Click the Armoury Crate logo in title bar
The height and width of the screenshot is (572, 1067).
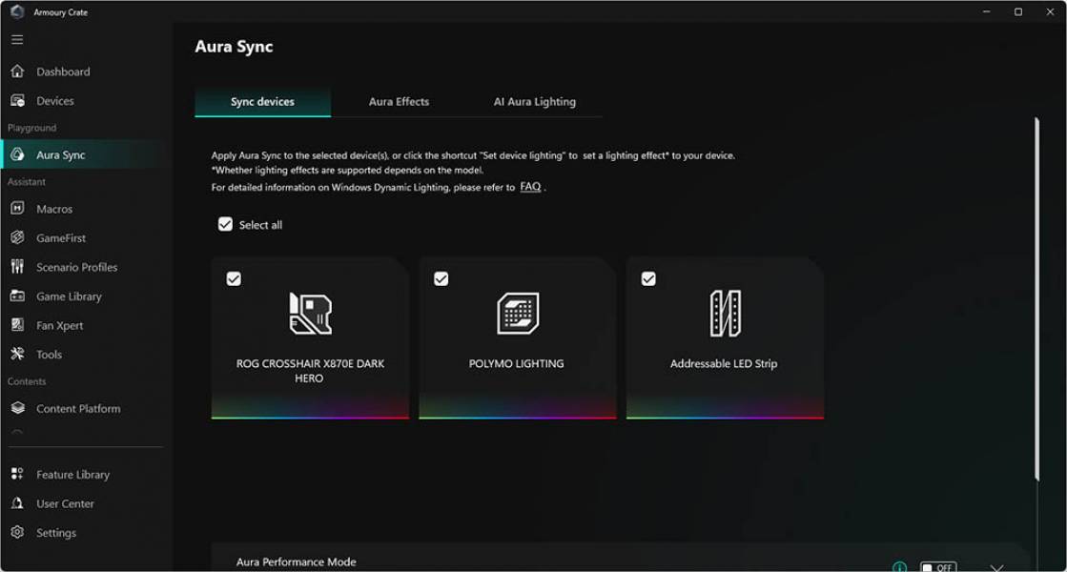(x=18, y=11)
